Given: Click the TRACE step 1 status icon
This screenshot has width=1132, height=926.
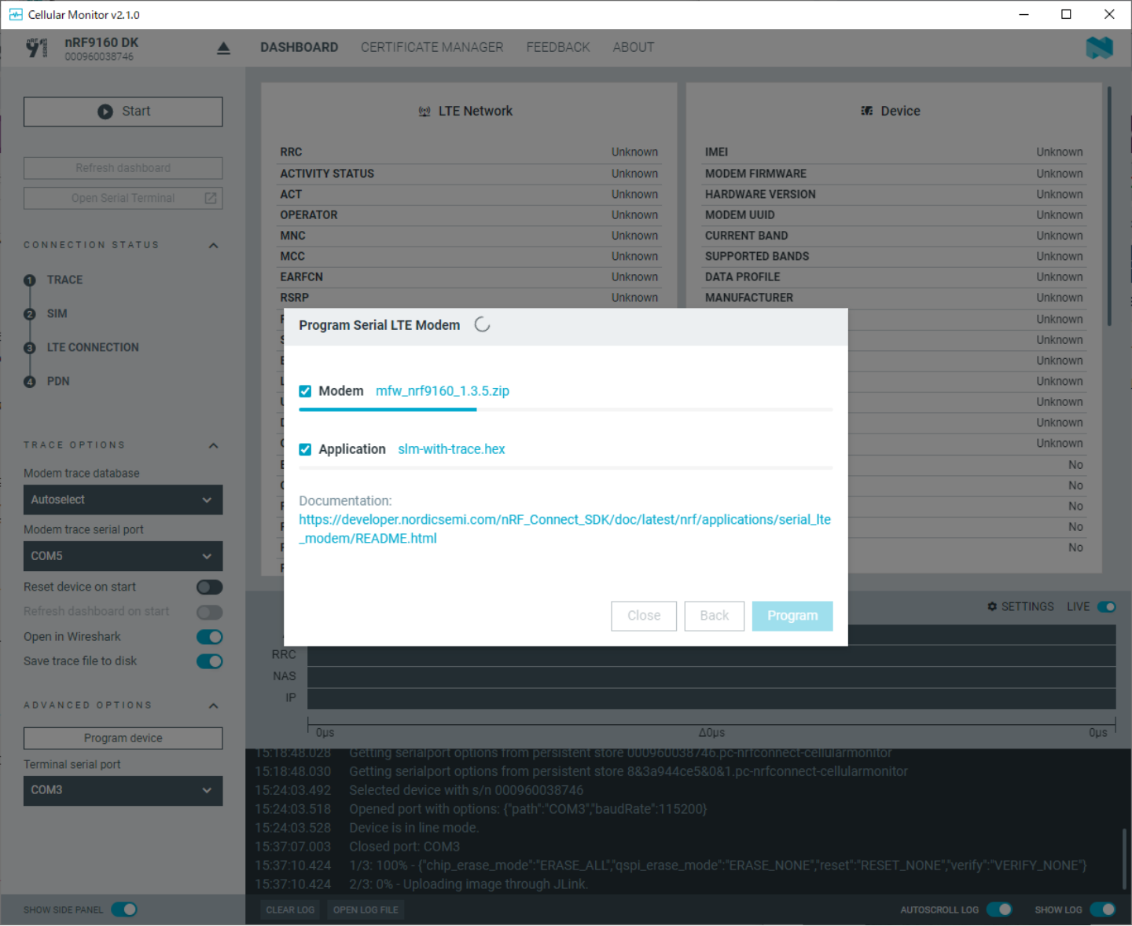Looking at the screenshot, I should [x=30, y=280].
